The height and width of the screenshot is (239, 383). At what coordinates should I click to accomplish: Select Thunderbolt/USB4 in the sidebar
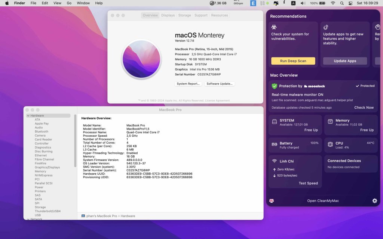pyautogui.click(x=48, y=211)
